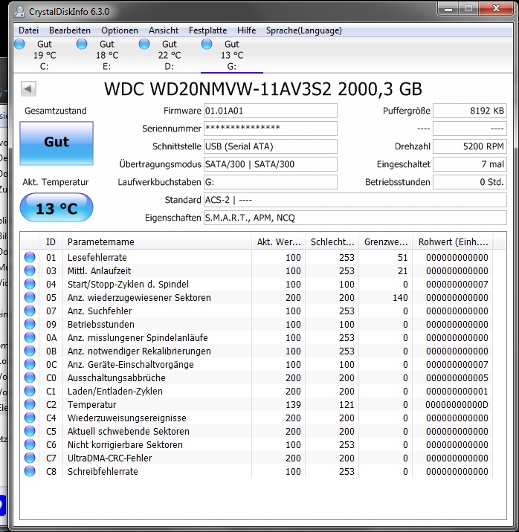Click status circle of Wiederzuweisungsereignisse row
Screen dimensions: 519x532
click(x=30, y=418)
